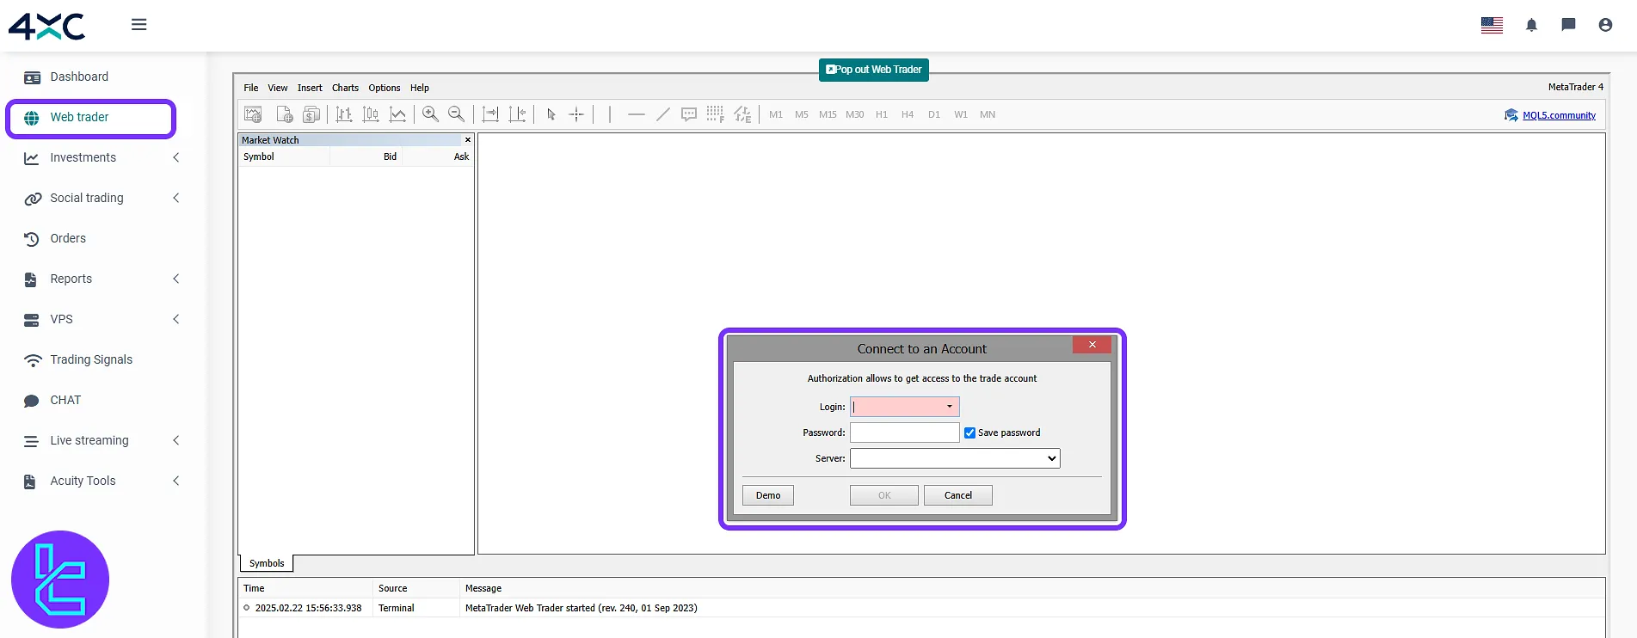This screenshot has width=1637, height=638.
Task: Toggle chart shift icon
Action: [517, 114]
